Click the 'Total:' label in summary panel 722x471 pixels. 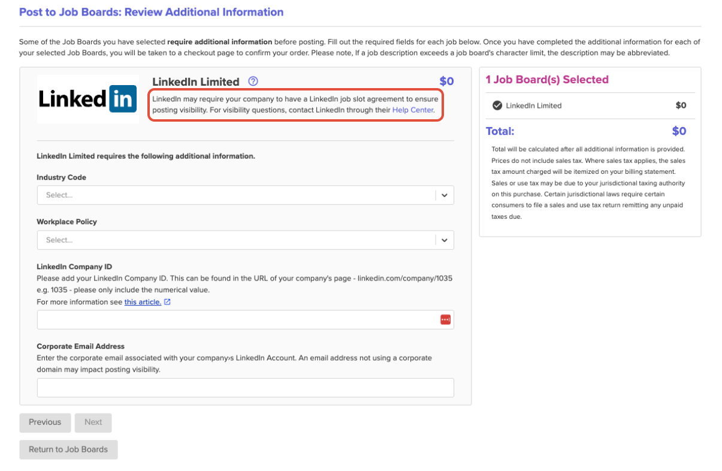tap(500, 131)
